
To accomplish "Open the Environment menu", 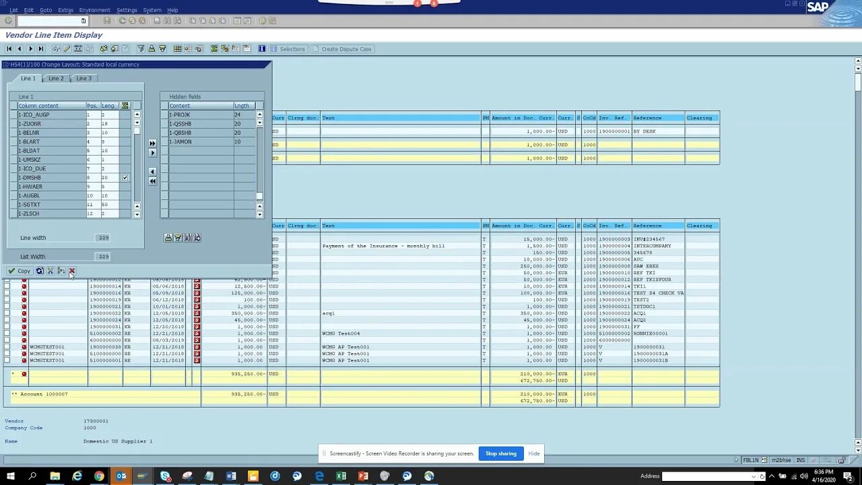I will pos(94,10).
